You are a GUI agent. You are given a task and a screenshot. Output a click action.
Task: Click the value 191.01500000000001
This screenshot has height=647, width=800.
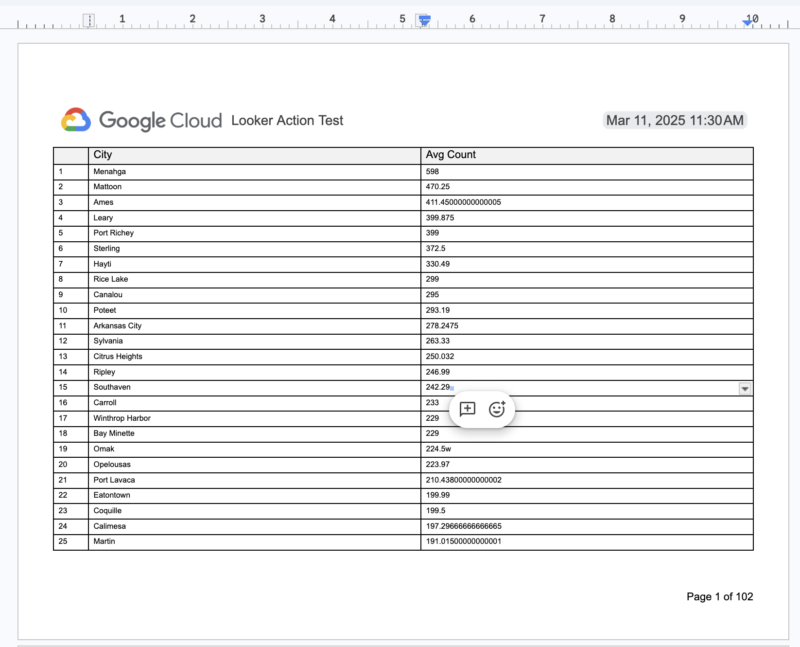tap(464, 541)
